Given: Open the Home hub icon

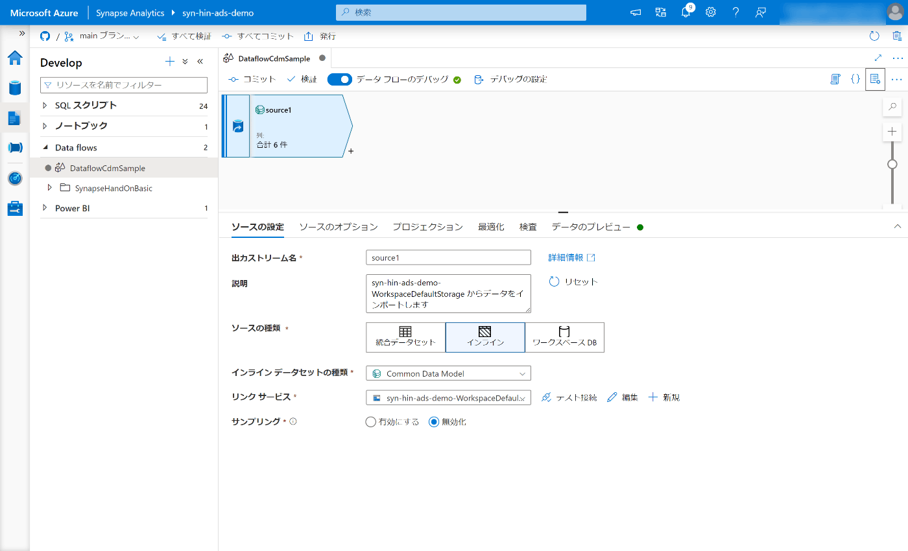Looking at the screenshot, I should click(x=15, y=58).
